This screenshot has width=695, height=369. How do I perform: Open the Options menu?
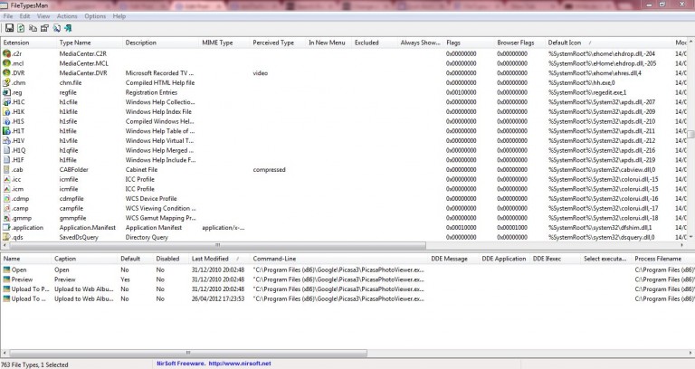pyautogui.click(x=95, y=16)
